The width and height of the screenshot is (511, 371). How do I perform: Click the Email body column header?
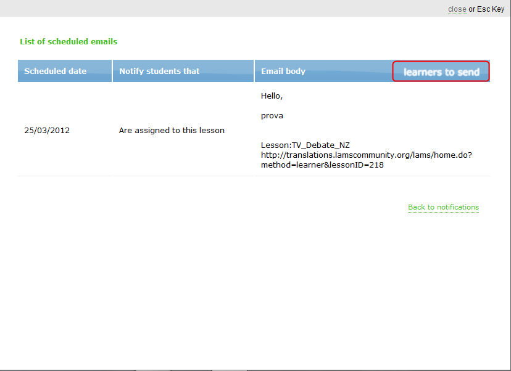click(x=283, y=71)
